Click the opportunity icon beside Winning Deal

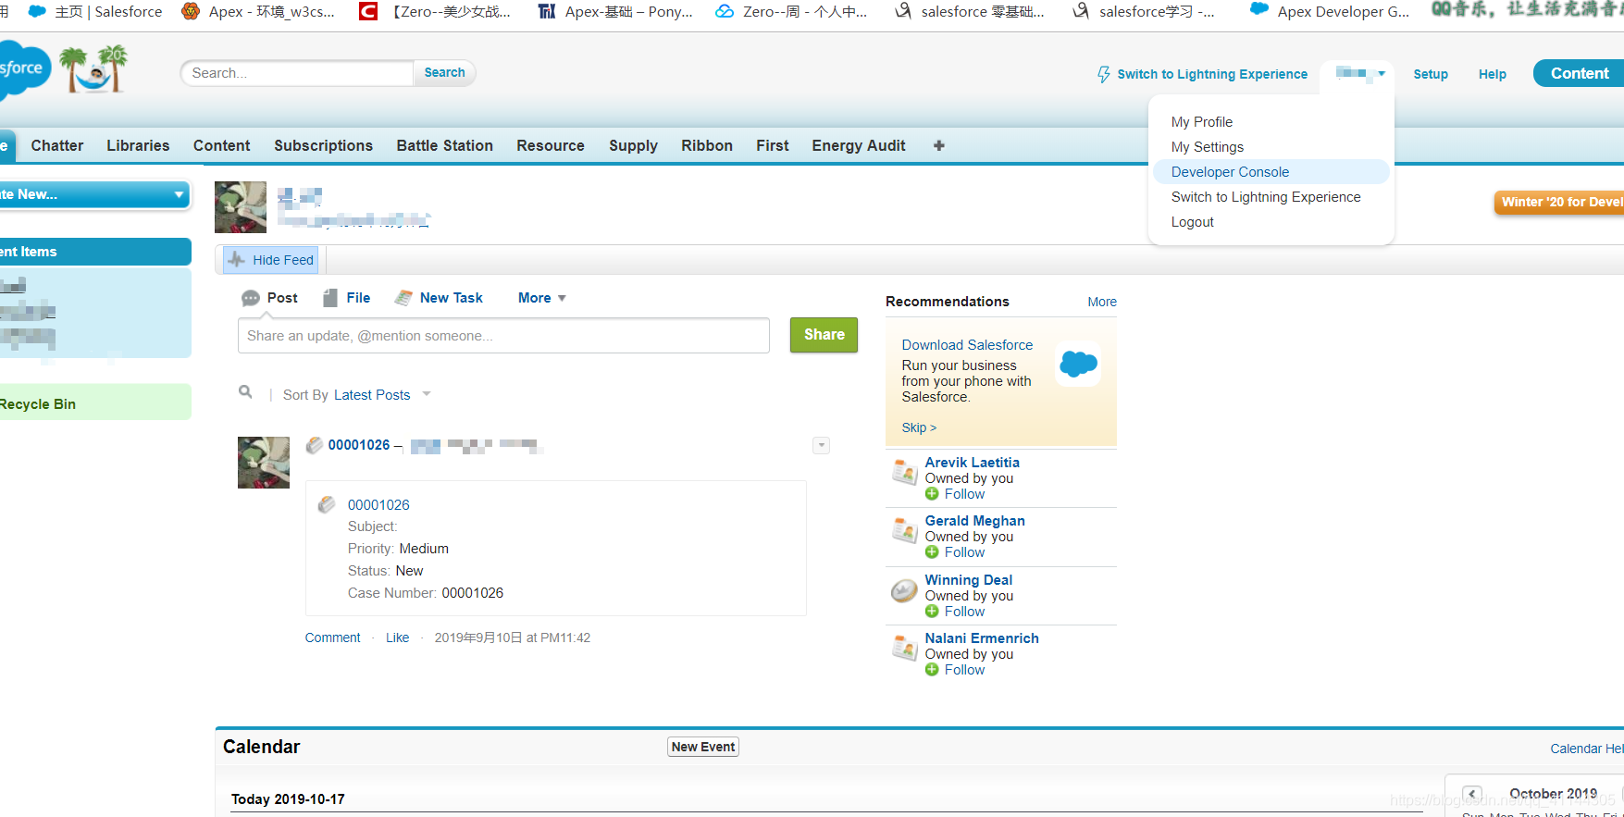point(904,590)
